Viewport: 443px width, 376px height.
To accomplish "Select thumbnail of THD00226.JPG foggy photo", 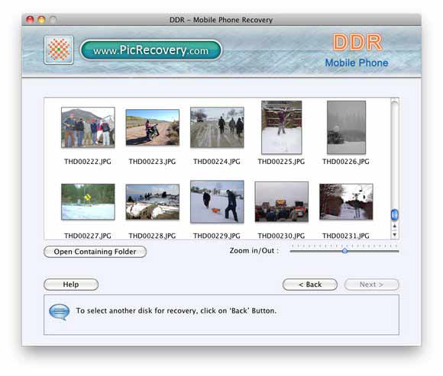I will coord(346,127).
